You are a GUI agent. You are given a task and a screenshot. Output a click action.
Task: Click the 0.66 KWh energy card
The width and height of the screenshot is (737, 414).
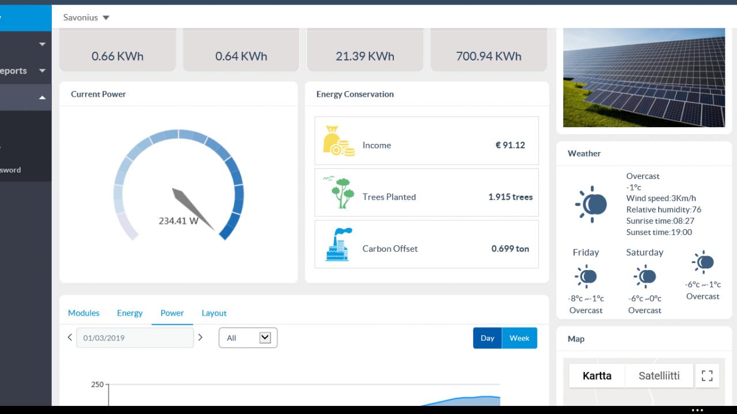pos(117,50)
